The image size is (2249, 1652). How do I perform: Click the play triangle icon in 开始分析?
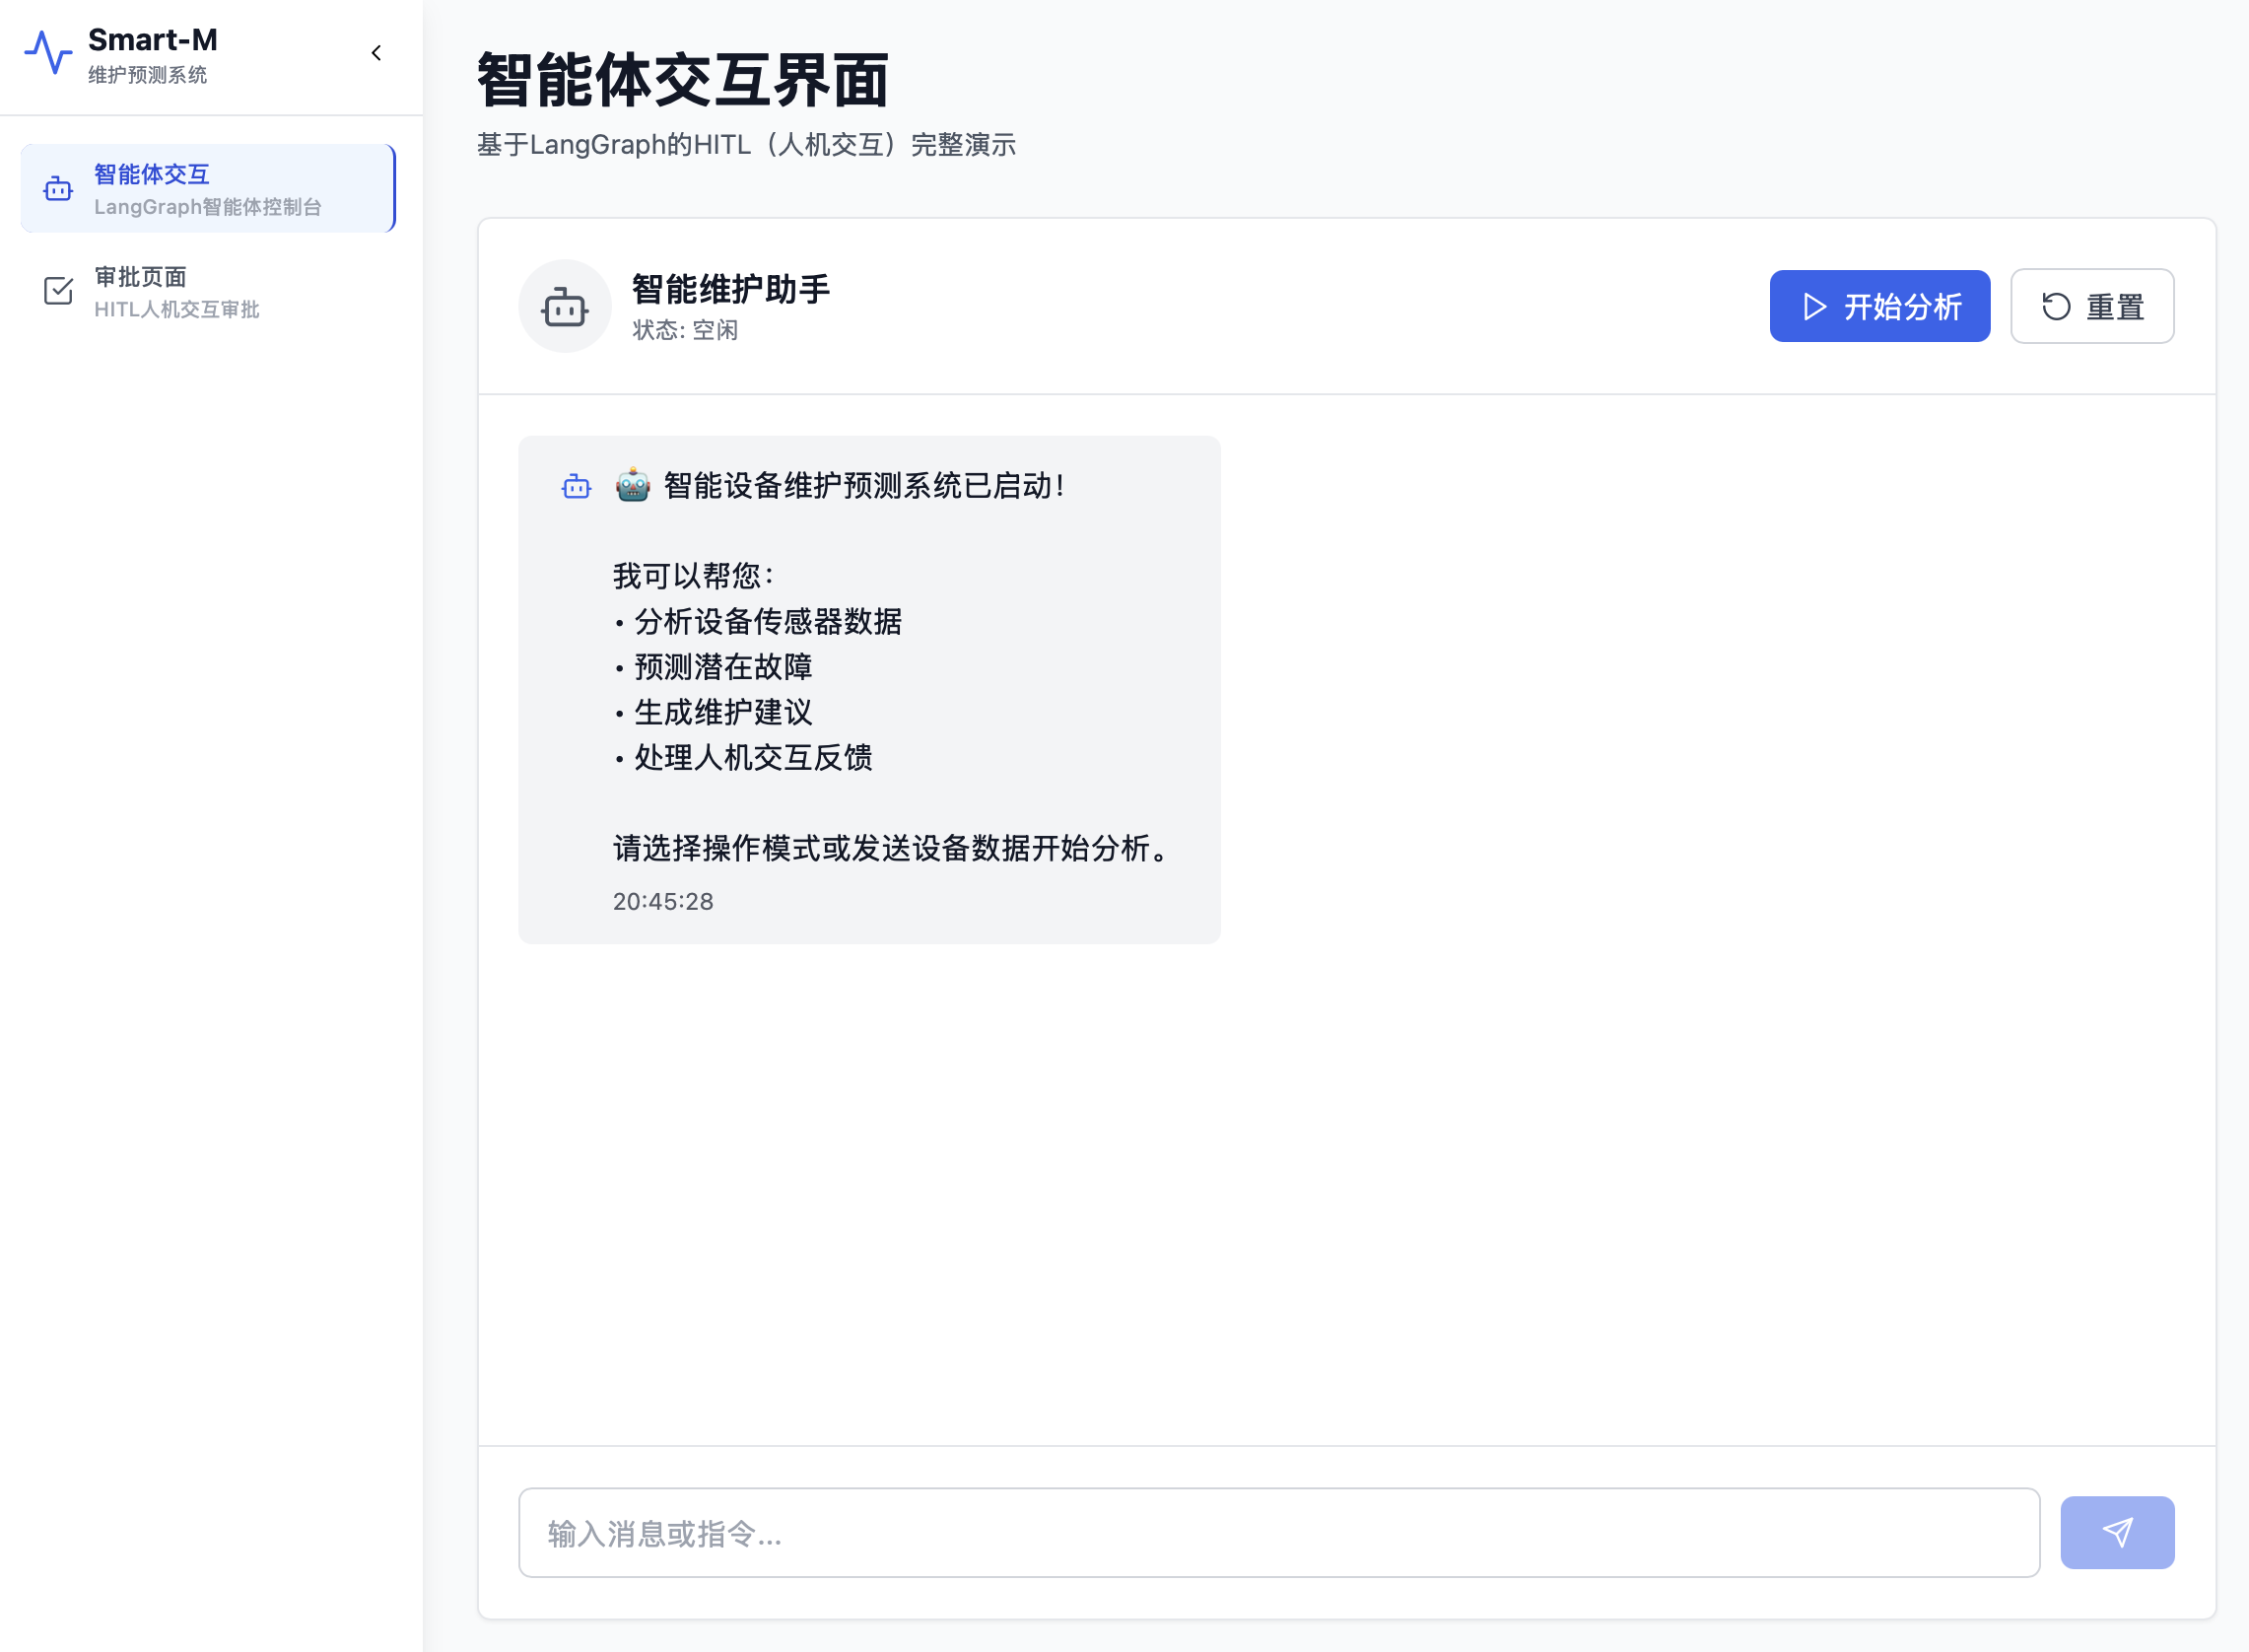pyautogui.click(x=1814, y=306)
